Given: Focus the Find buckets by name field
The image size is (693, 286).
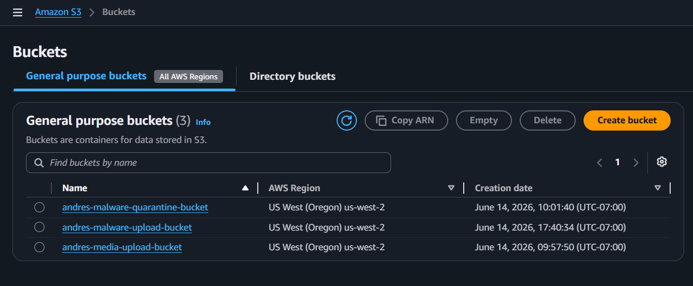Looking at the screenshot, I should pos(209,163).
